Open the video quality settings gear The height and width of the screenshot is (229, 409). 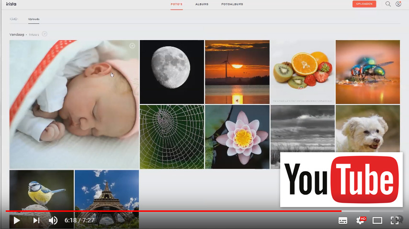click(360, 220)
